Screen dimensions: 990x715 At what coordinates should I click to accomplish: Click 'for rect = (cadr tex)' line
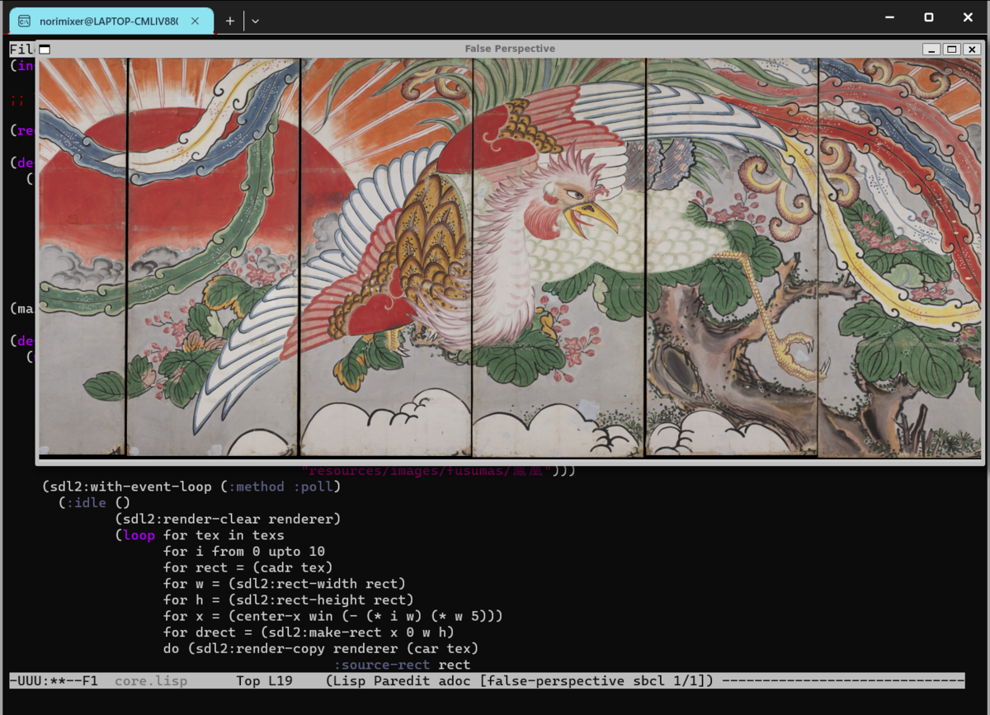[248, 567]
